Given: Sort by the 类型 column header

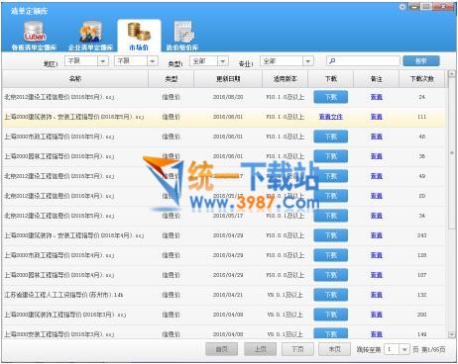Looking at the screenshot, I should coord(172,79).
